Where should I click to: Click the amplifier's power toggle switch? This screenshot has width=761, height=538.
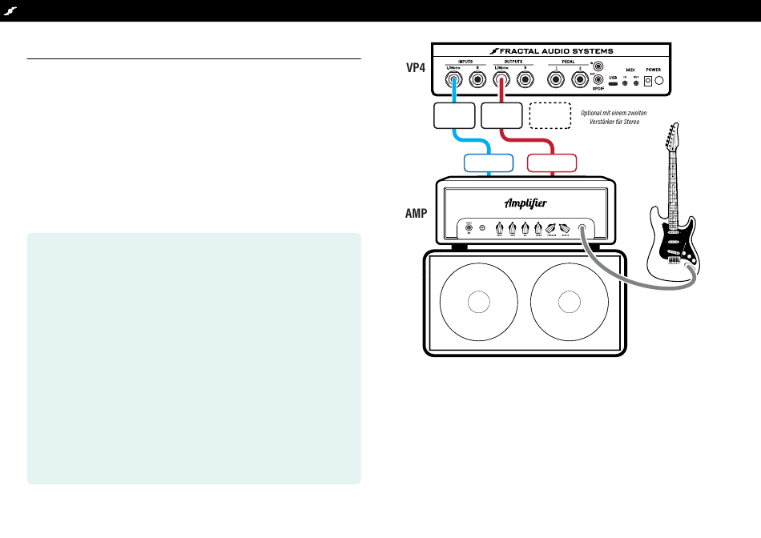(469, 227)
